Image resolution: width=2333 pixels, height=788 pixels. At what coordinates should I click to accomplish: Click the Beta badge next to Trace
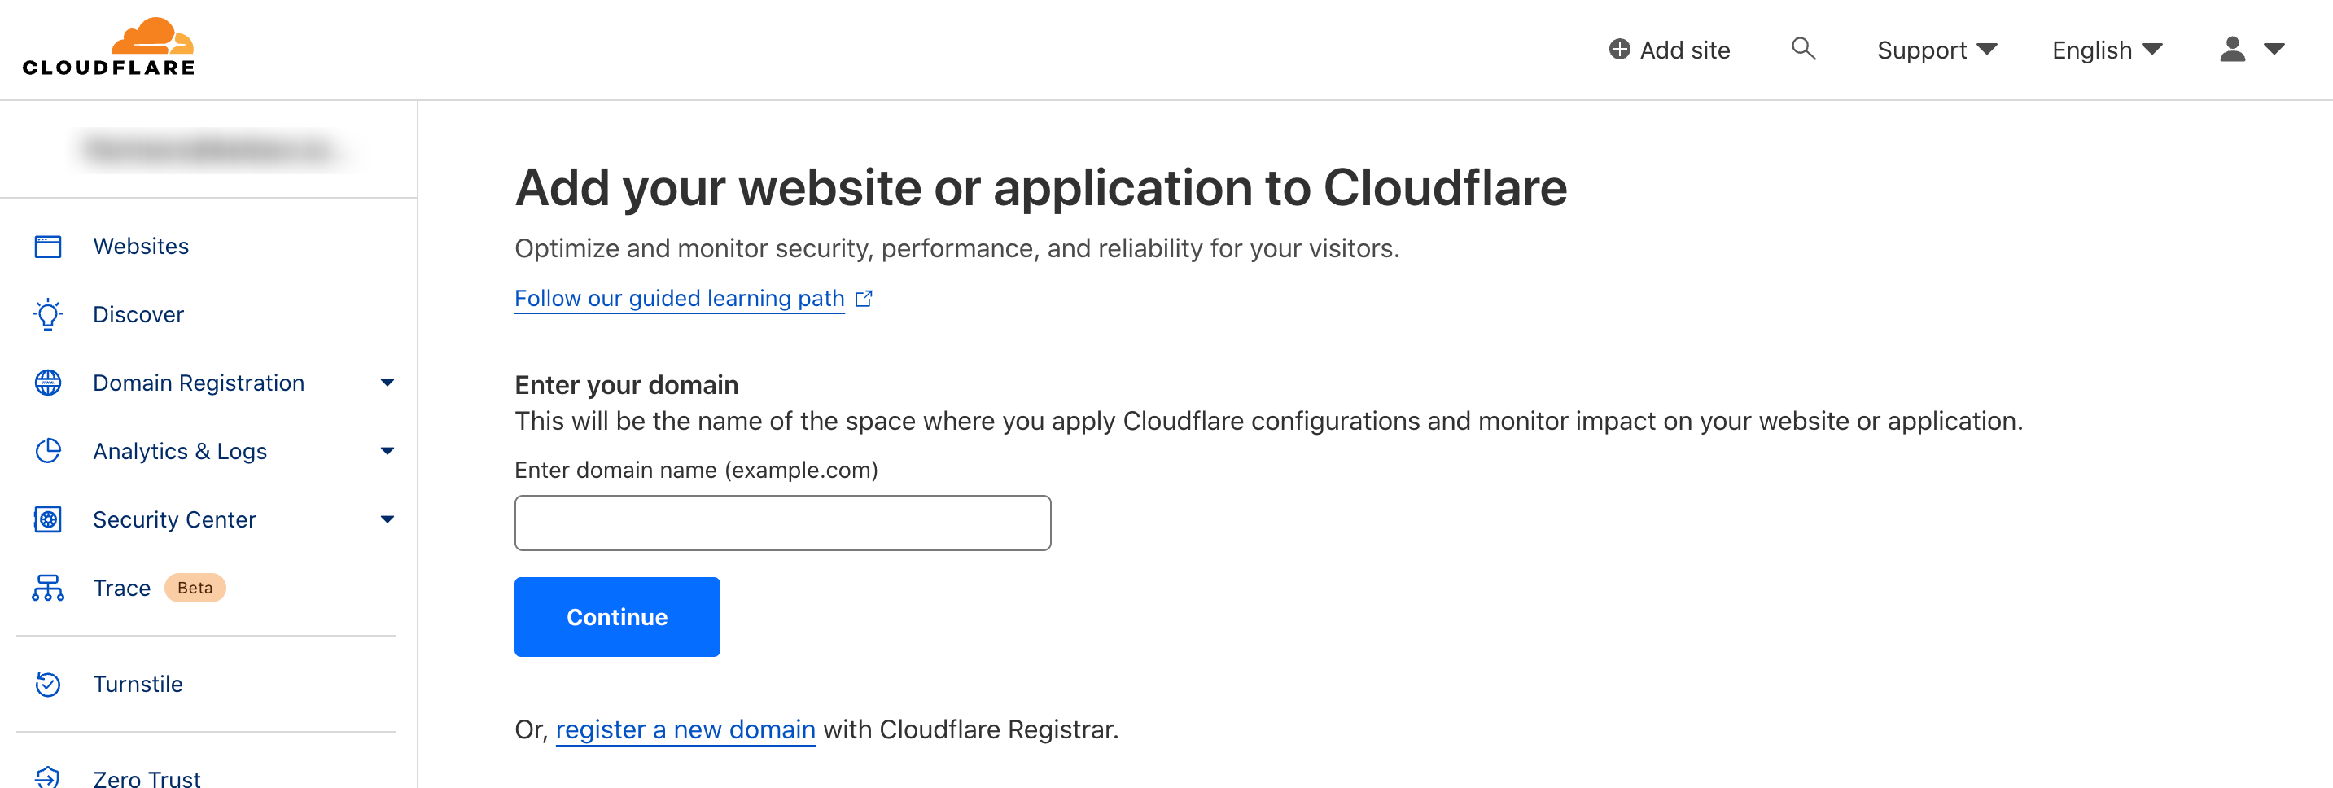195,588
